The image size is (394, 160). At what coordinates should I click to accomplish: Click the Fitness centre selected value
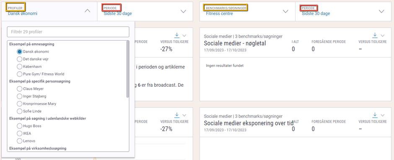[219, 13]
